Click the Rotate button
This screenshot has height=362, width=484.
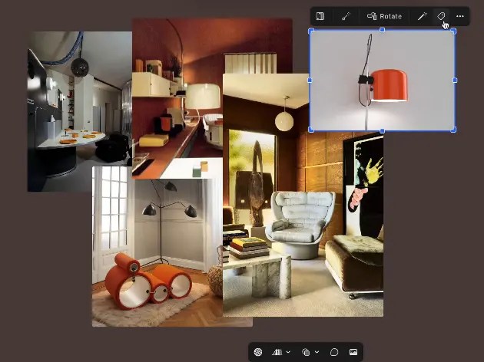(383, 16)
